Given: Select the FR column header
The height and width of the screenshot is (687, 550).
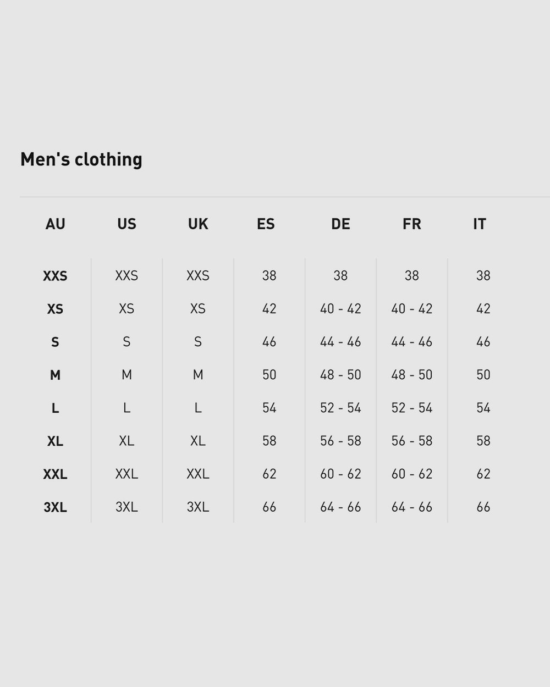Looking at the screenshot, I should click(x=412, y=224).
